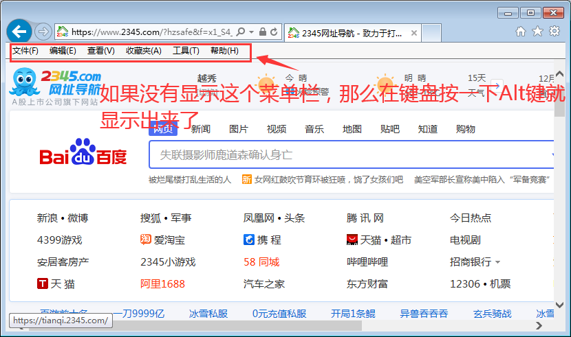Screen dimensions: 571x337
Task: Refresh the page with reload icon
Action: pyautogui.click(x=274, y=32)
